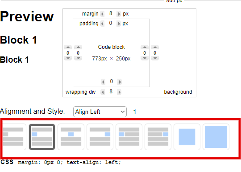Click the left margin value 0
This screenshot has height=172, width=241.
[x=68, y=53]
